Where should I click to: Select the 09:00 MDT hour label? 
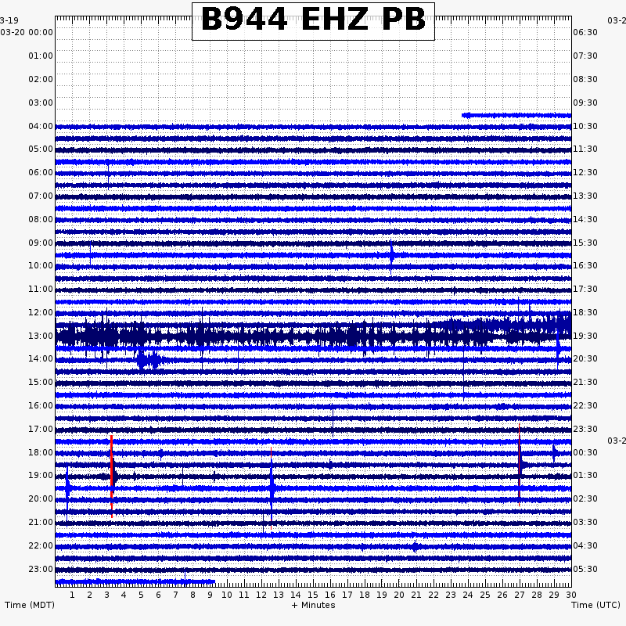(x=41, y=243)
